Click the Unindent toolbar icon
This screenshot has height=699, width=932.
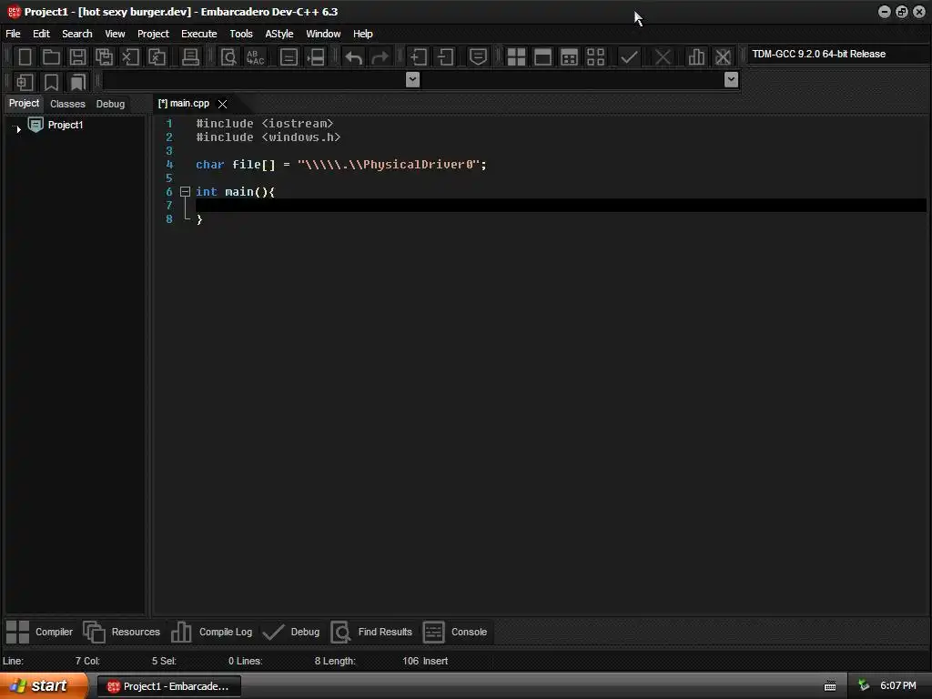tap(445, 57)
